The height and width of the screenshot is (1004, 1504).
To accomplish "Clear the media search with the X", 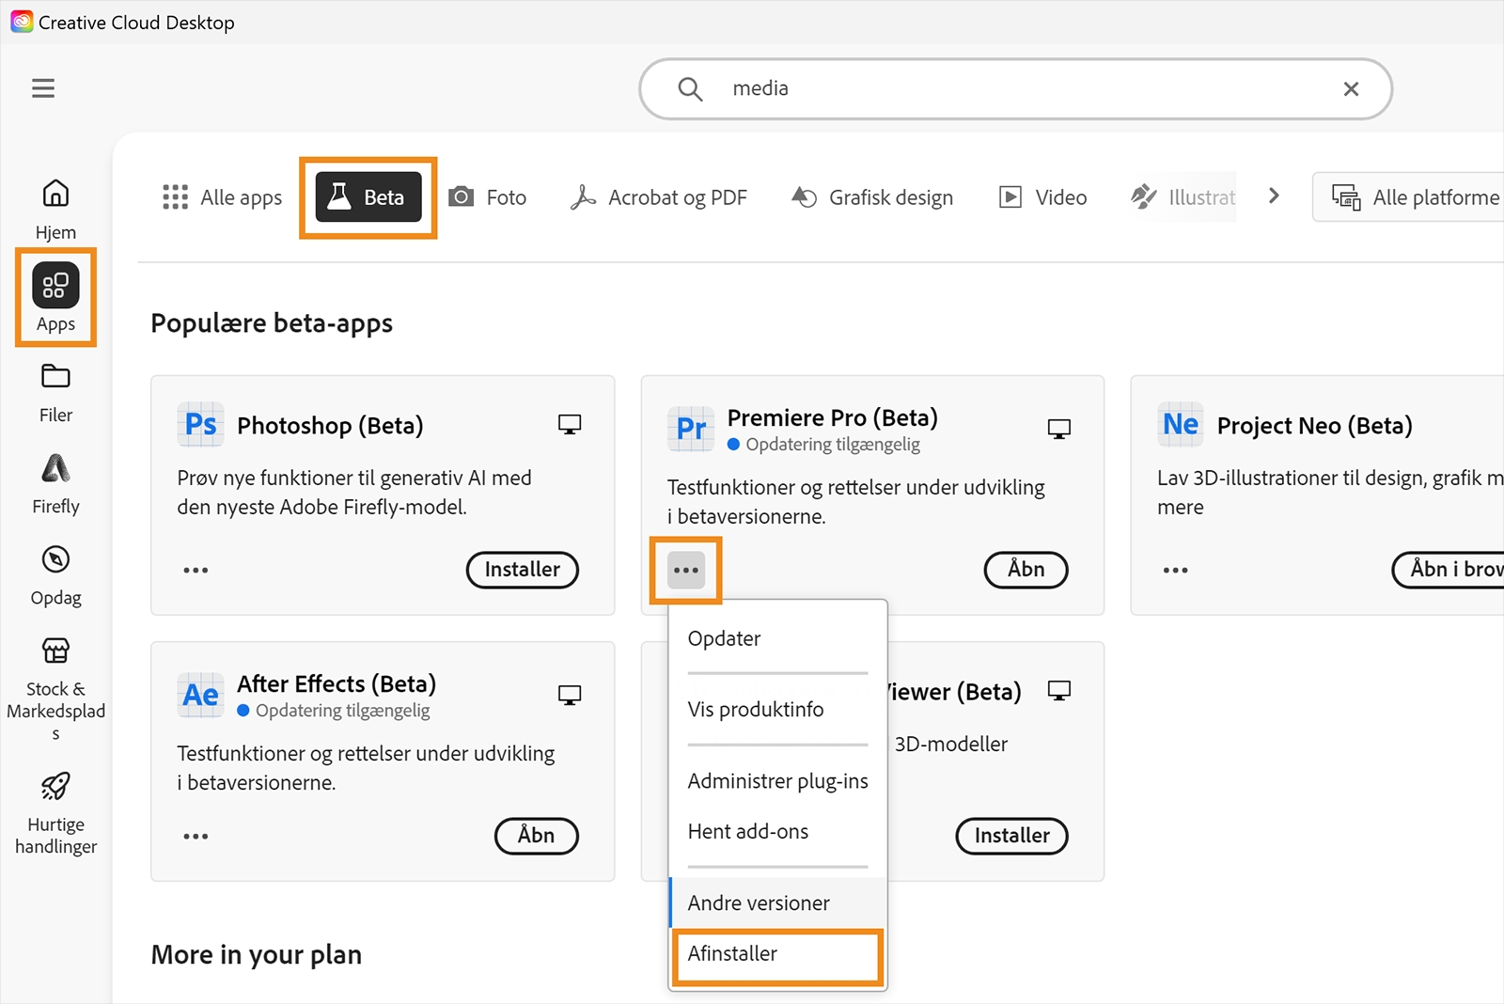I will pos(1351,88).
